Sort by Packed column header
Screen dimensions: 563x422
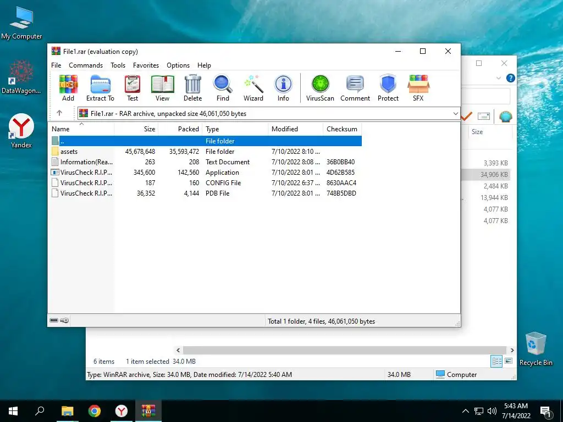pyautogui.click(x=180, y=129)
